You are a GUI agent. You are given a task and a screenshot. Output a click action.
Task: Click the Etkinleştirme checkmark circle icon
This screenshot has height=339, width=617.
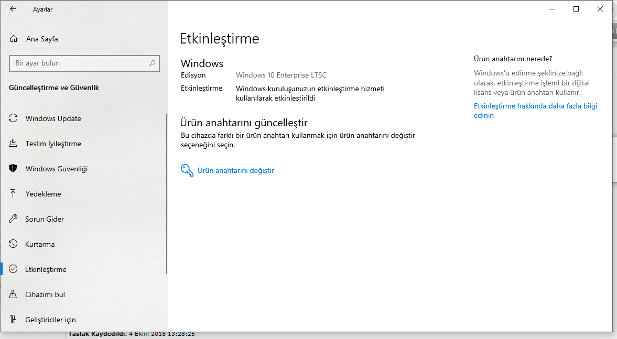[x=13, y=269]
